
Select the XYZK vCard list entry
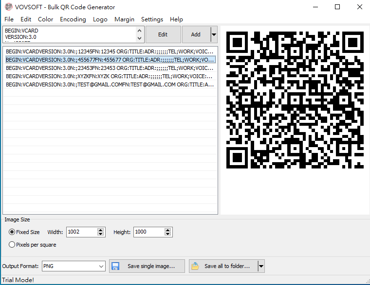(x=109, y=76)
